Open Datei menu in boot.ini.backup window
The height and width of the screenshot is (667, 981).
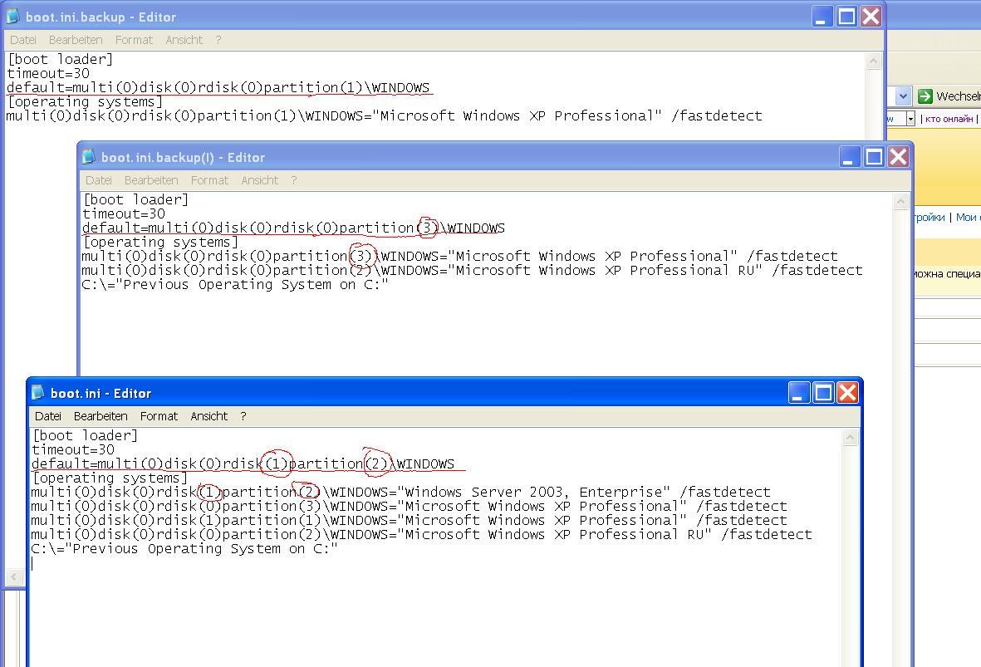23,40
